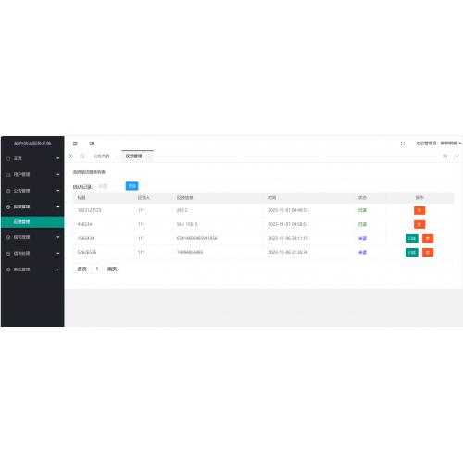Select the highlighted green sidebar submenu item
The width and height of the screenshot is (463, 463).
click(32, 222)
